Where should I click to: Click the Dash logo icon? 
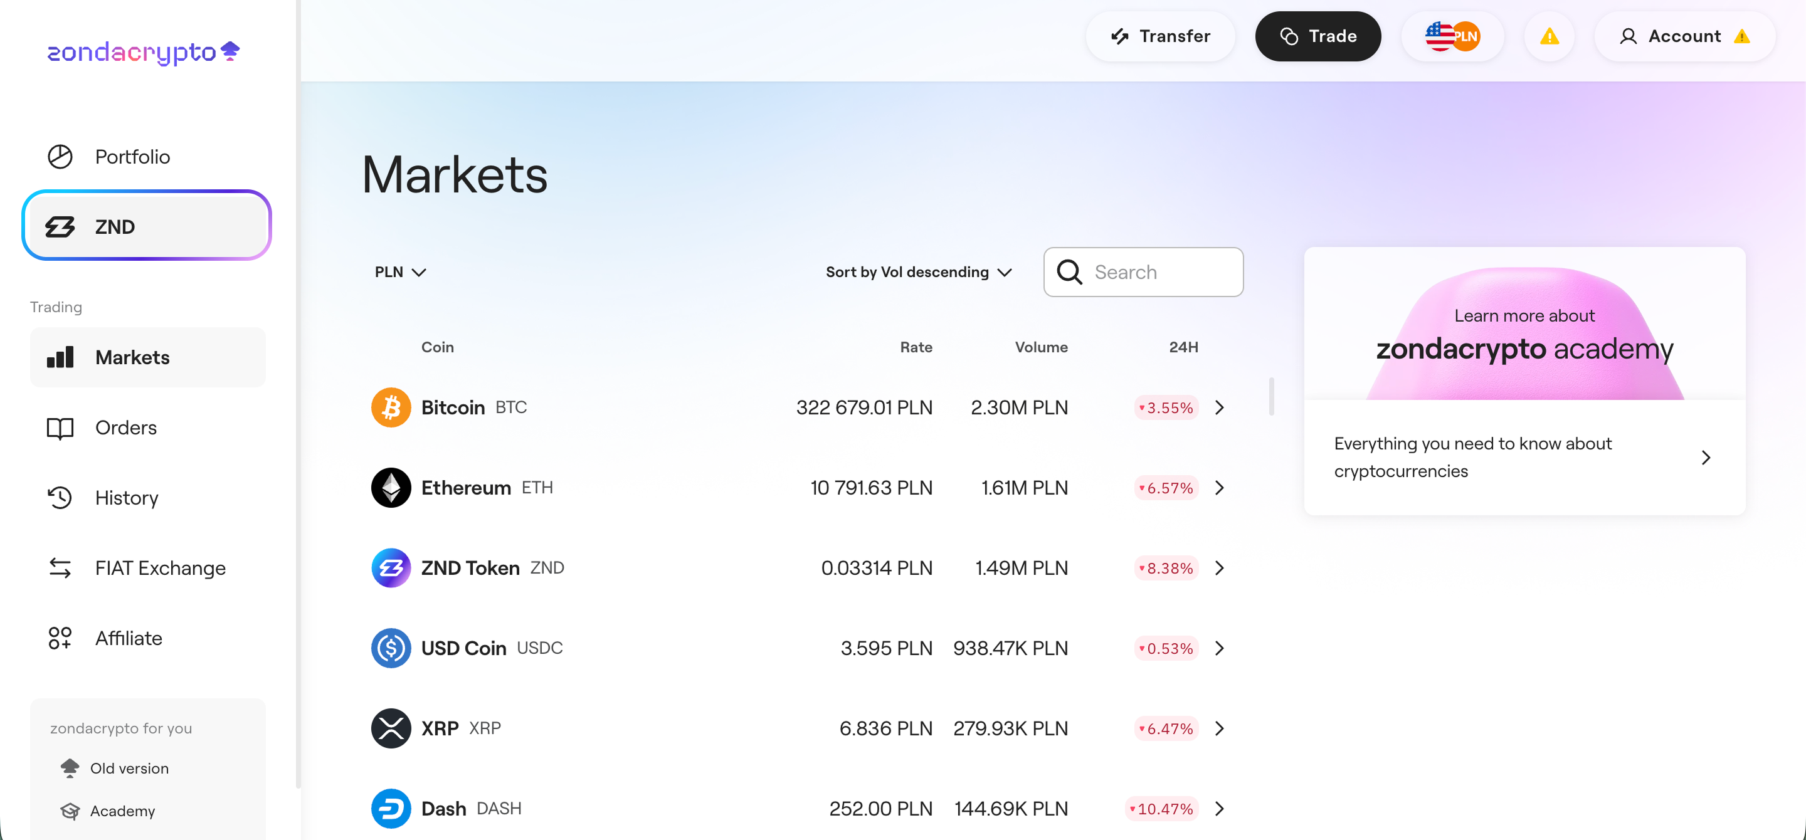391,809
